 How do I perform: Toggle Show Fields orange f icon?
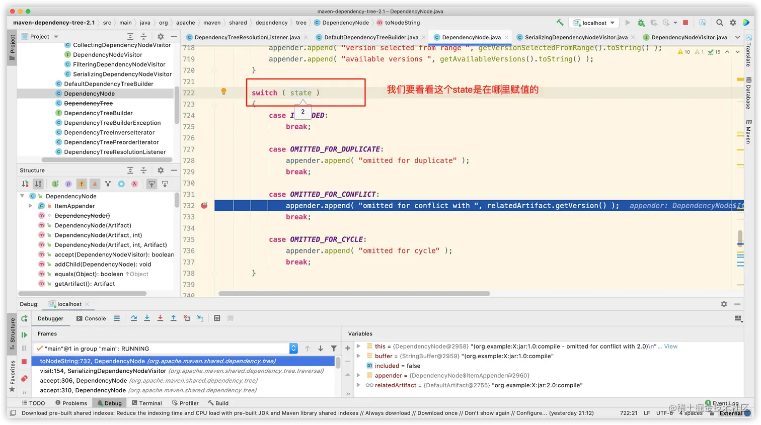[82, 184]
